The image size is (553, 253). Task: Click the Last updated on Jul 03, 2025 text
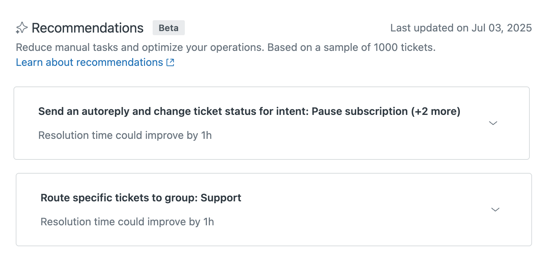(461, 28)
